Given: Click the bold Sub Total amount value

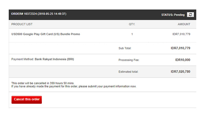Looking at the screenshot, I should point(180,48).
